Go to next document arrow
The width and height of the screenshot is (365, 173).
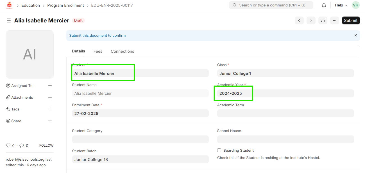point(311,20)
